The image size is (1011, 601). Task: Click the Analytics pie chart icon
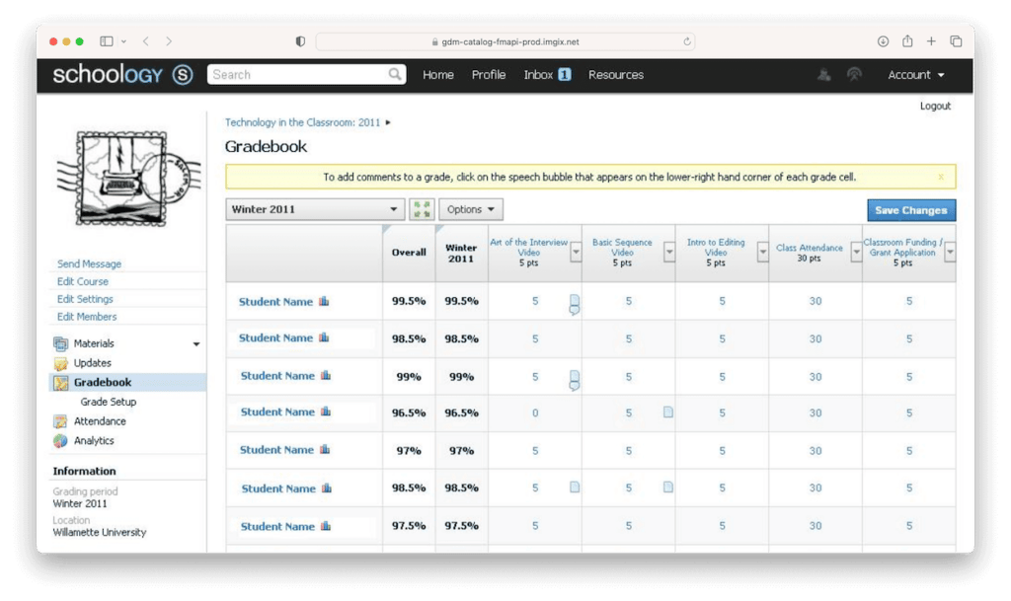60,440
